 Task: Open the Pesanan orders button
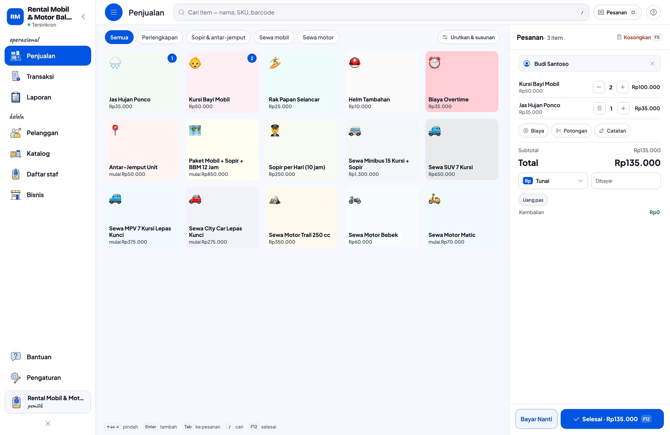click(617, 12)
